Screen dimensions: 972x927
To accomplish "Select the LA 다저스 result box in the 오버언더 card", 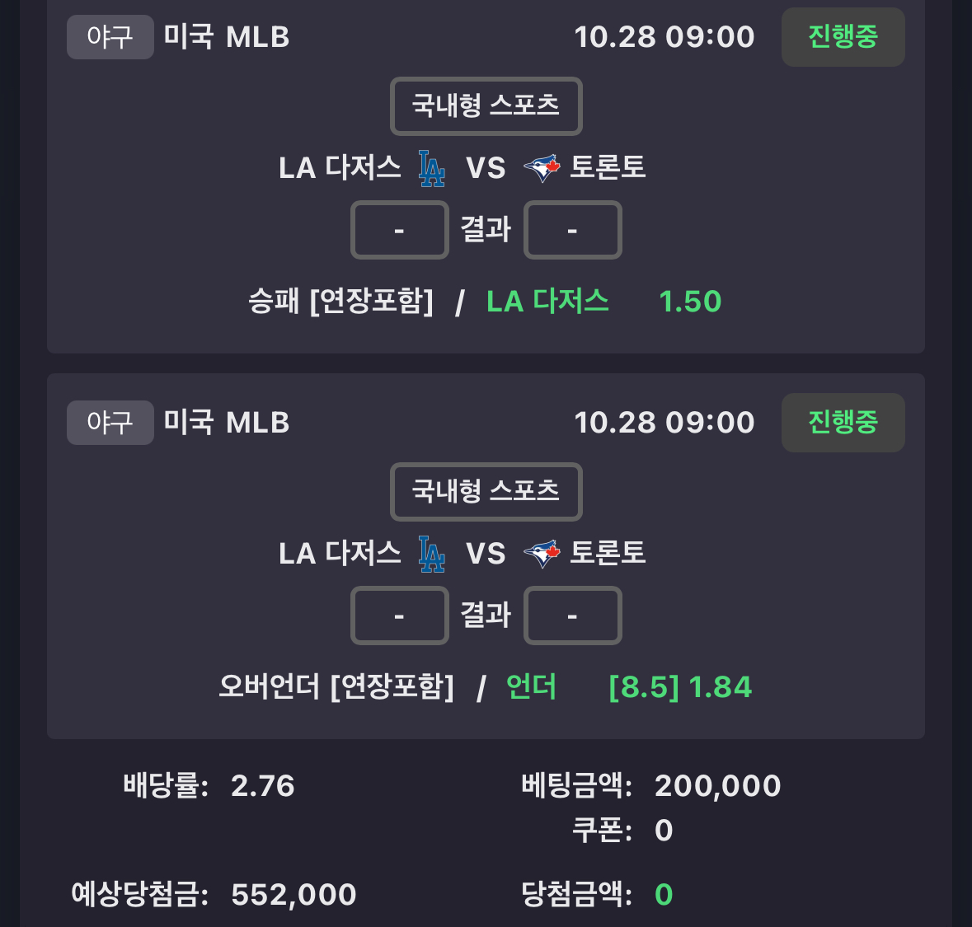I will tap(400, 616).
